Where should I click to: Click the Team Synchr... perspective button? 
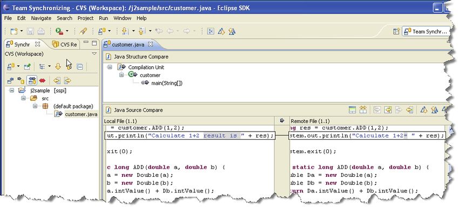point(426,31)
